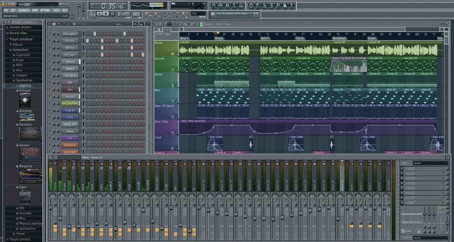Screen dimensions: 454x242
Task: Toggle first step of 707 Kick row
Action: [x=87, y=41]
